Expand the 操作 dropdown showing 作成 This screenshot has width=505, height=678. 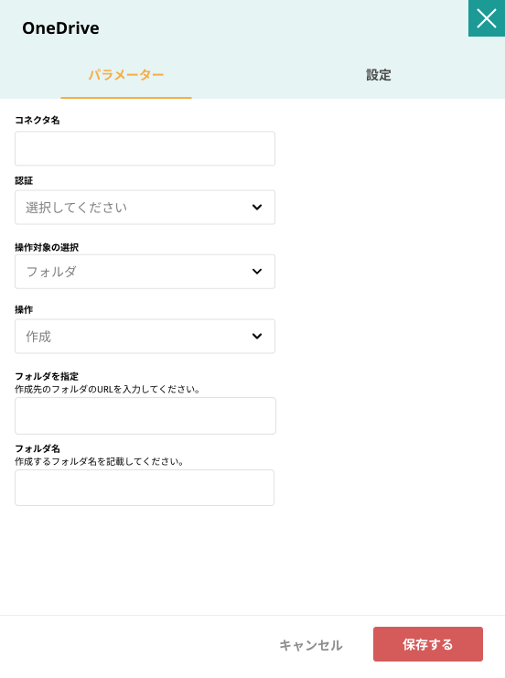coord(145,336)
